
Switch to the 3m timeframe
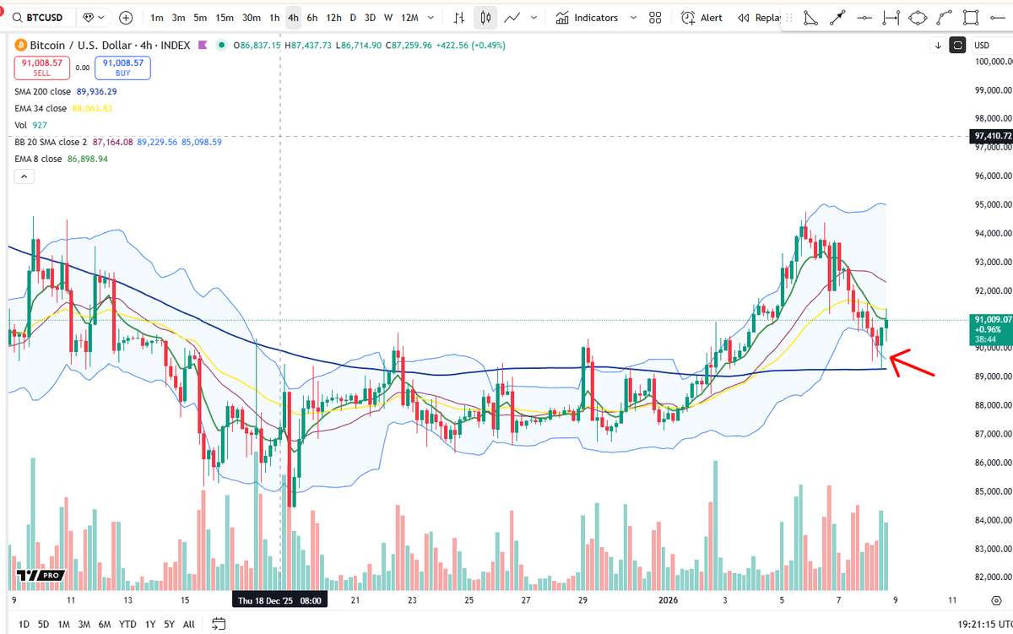[178, 17]
